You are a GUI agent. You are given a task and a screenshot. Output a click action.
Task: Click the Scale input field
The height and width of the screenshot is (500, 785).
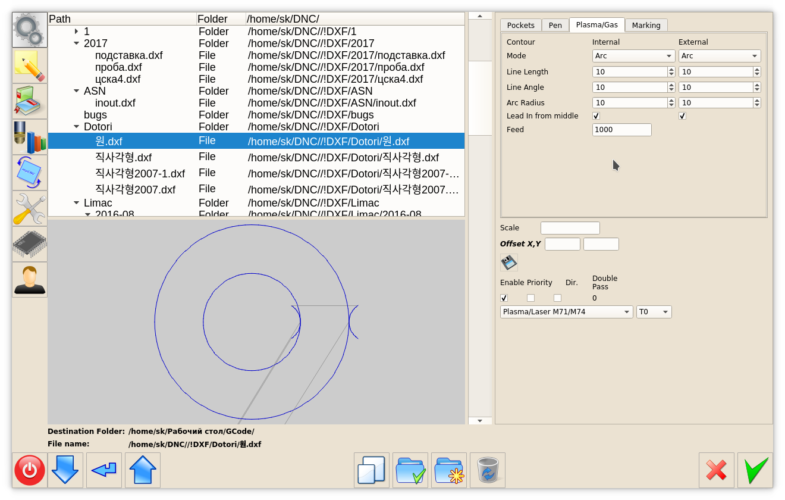pyautogui.click(x=570, y=228)
